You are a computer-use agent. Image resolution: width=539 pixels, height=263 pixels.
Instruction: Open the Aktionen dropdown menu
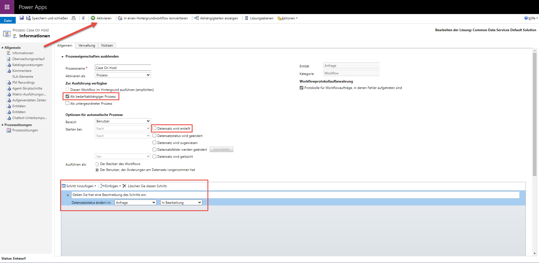287,18
